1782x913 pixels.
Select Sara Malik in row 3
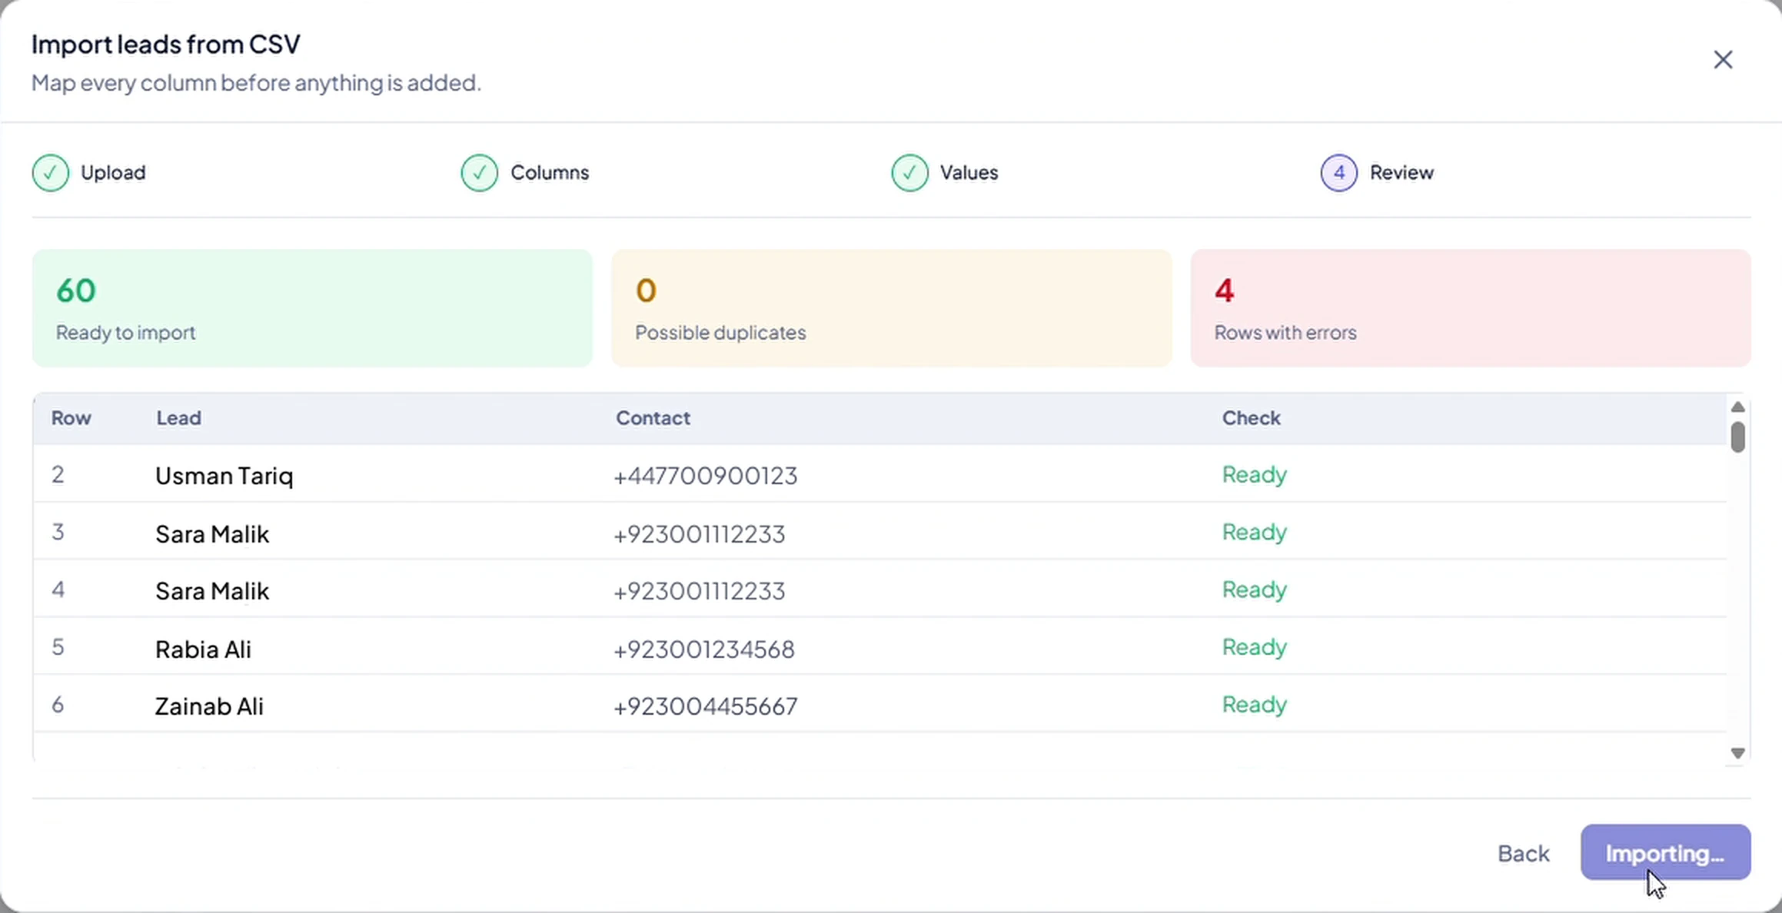coord(212,533)
